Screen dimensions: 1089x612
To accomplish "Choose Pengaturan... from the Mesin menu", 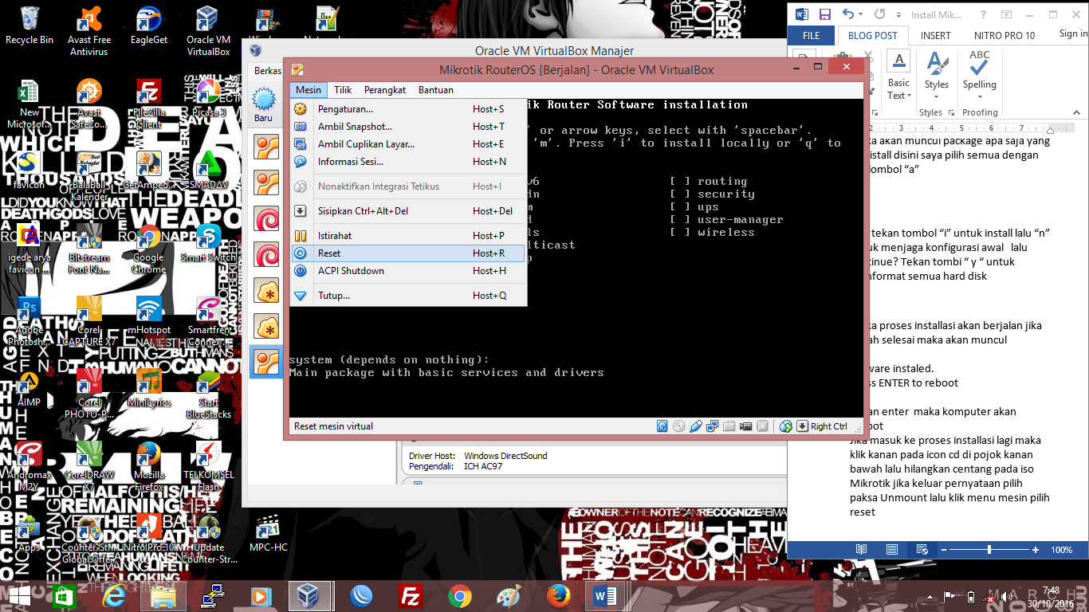I will coord(409,109).
